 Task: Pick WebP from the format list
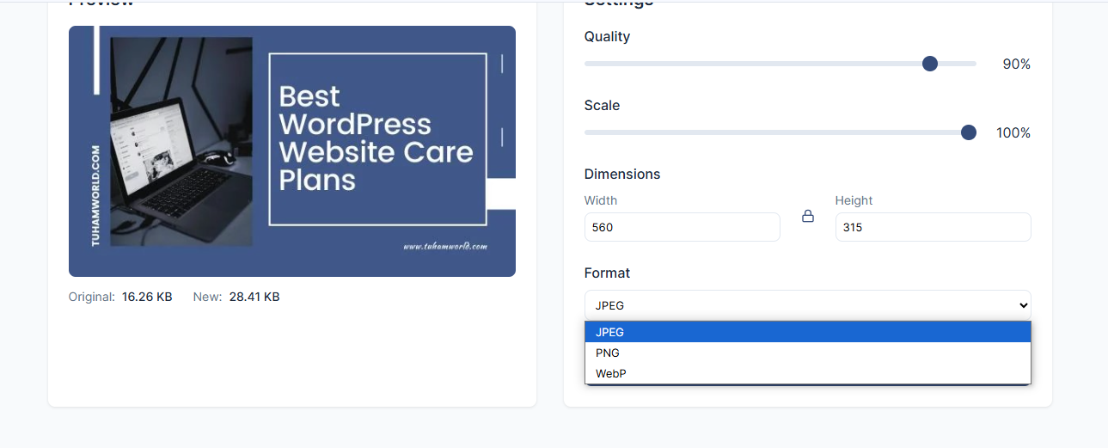807,373
